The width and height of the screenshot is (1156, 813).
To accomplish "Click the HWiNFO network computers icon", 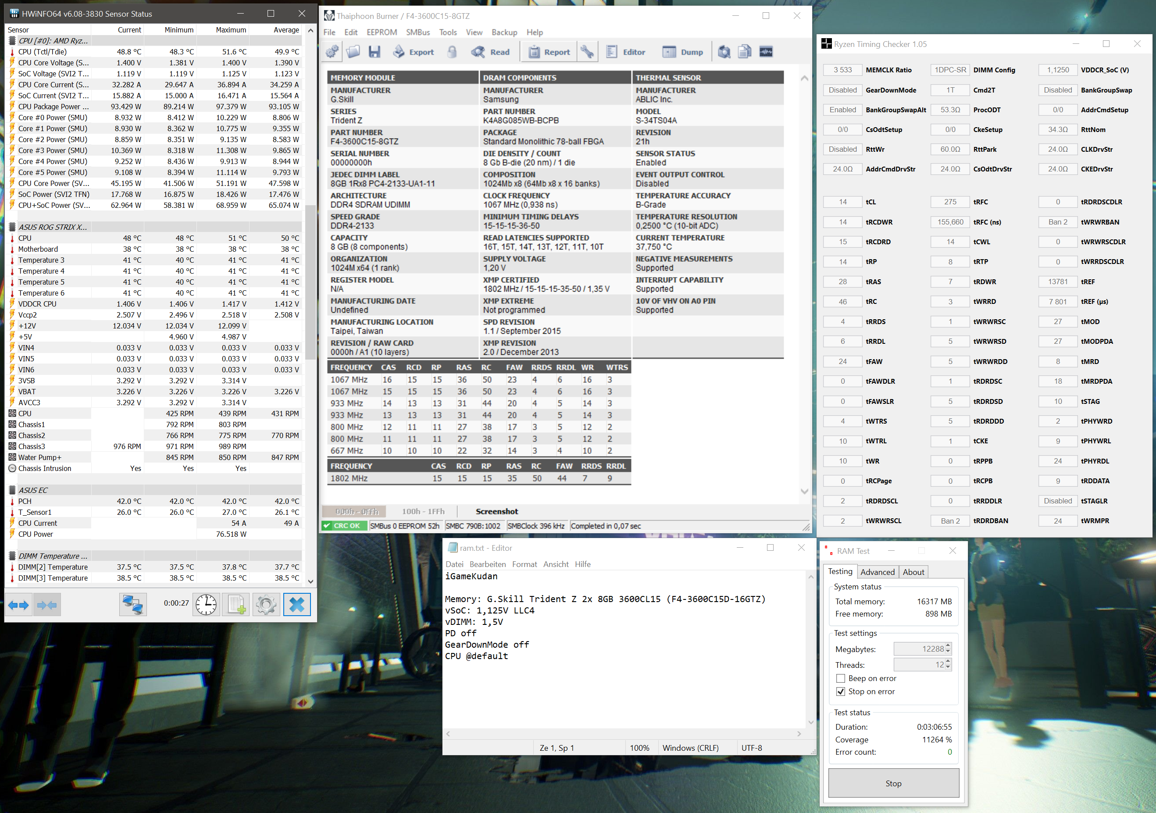I will (x=133, y=604).
